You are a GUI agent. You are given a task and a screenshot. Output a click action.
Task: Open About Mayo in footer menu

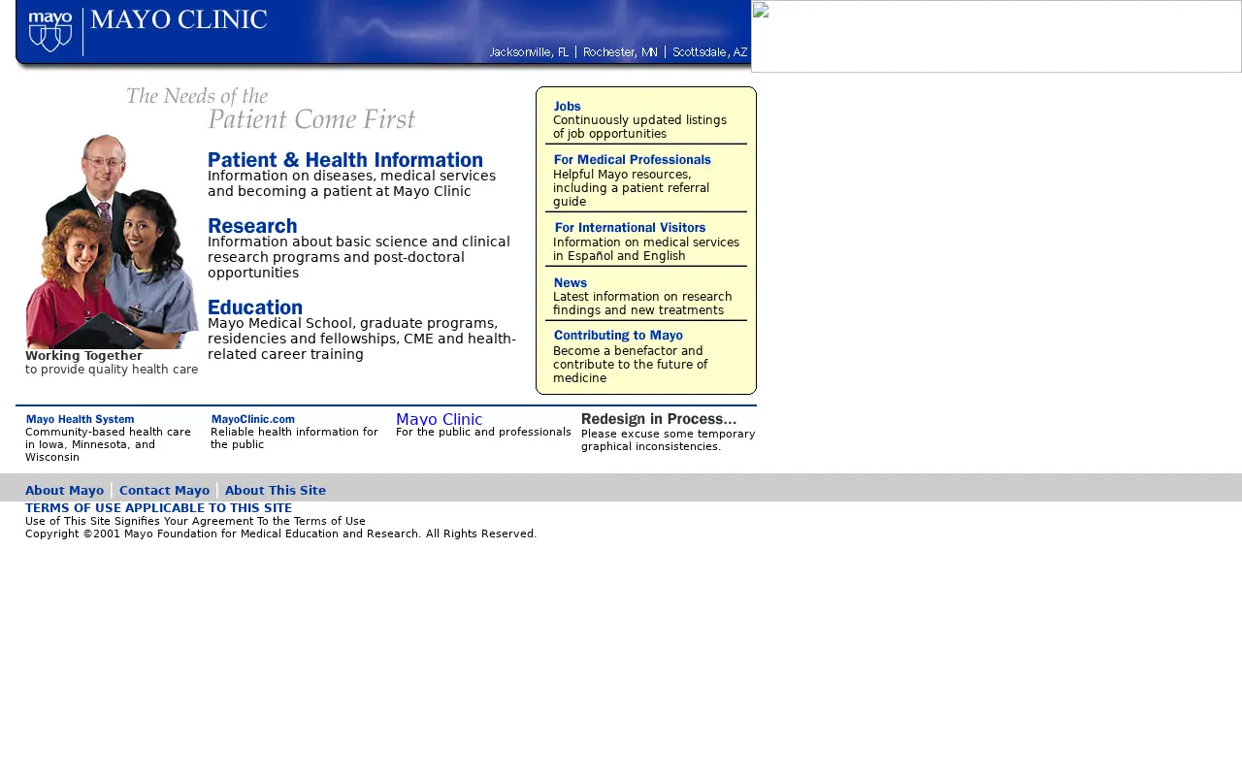pos(64,491)
